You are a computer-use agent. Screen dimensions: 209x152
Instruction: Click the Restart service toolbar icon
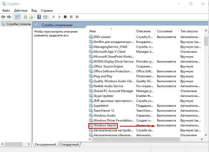[x=77, y=17]
